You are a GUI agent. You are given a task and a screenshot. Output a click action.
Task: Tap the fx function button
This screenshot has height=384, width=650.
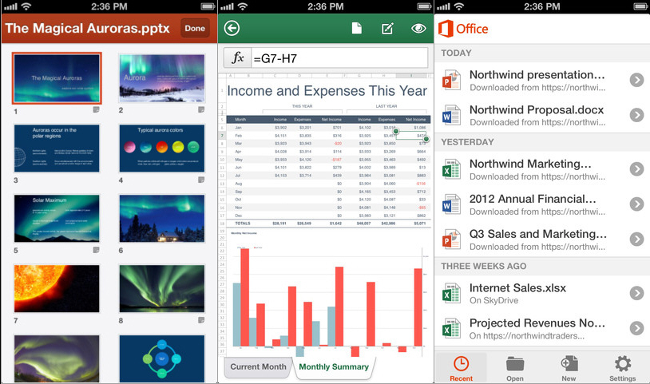237,57
